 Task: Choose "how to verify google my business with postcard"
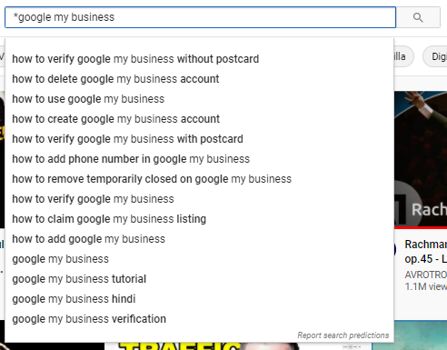199,139
